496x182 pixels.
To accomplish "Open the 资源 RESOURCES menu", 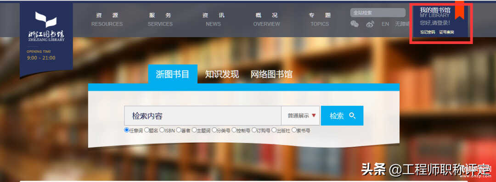I will click(x=107, y=19).
